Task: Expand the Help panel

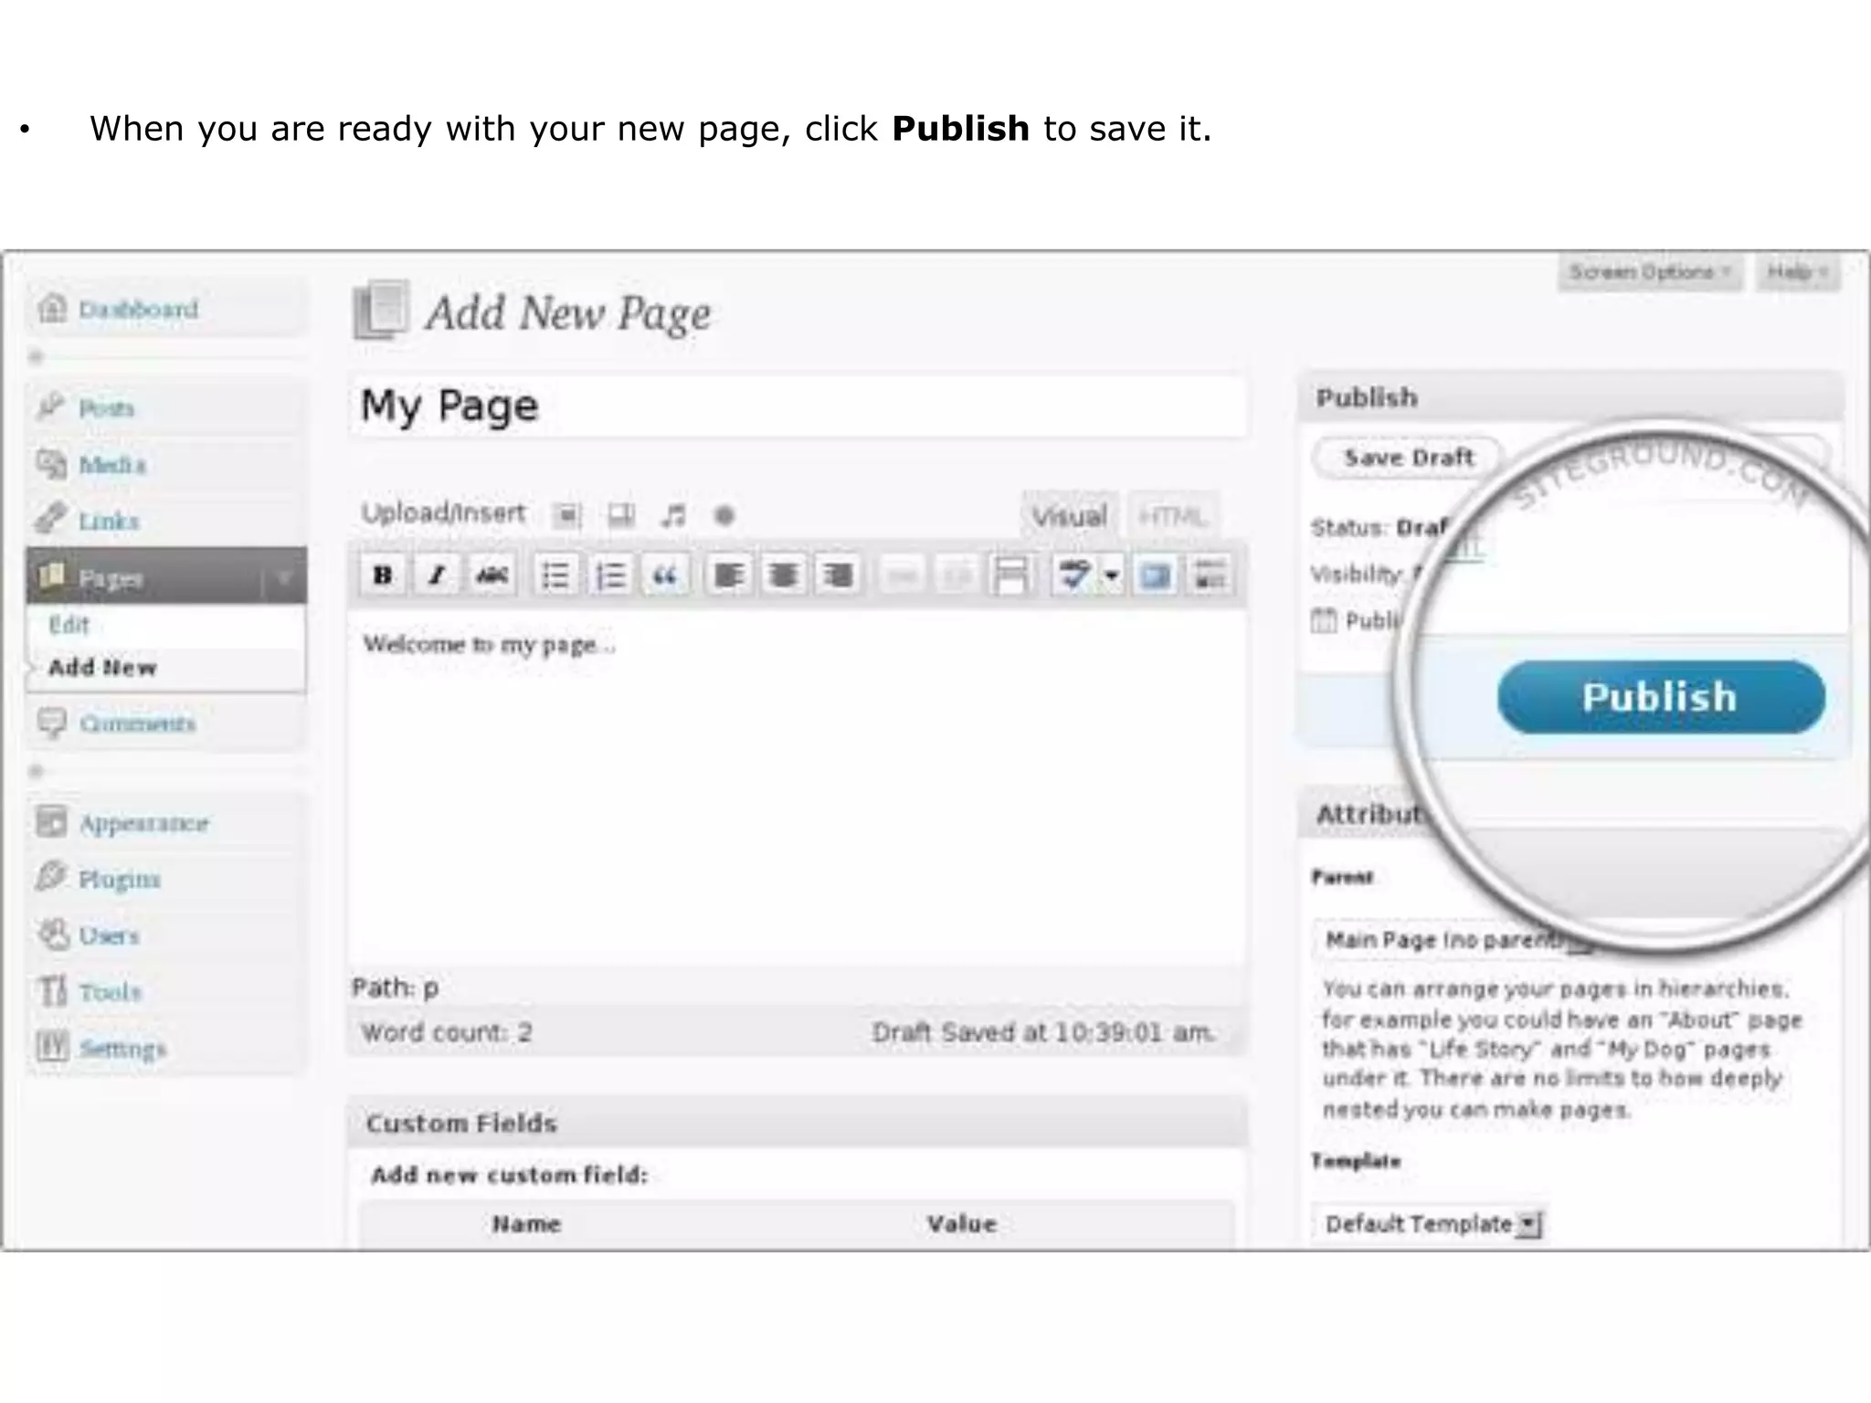Action: [1797, 272]
